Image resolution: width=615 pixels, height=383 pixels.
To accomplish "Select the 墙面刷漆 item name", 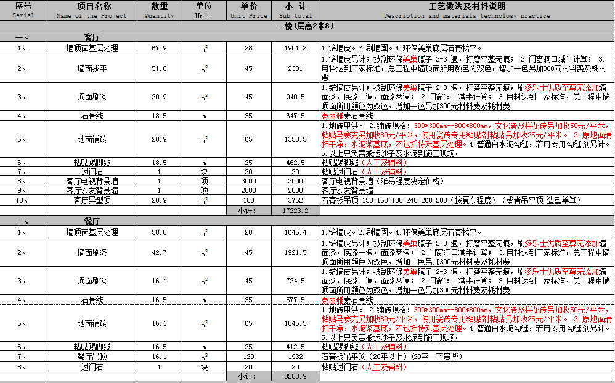I will click(x=92, y=252).
